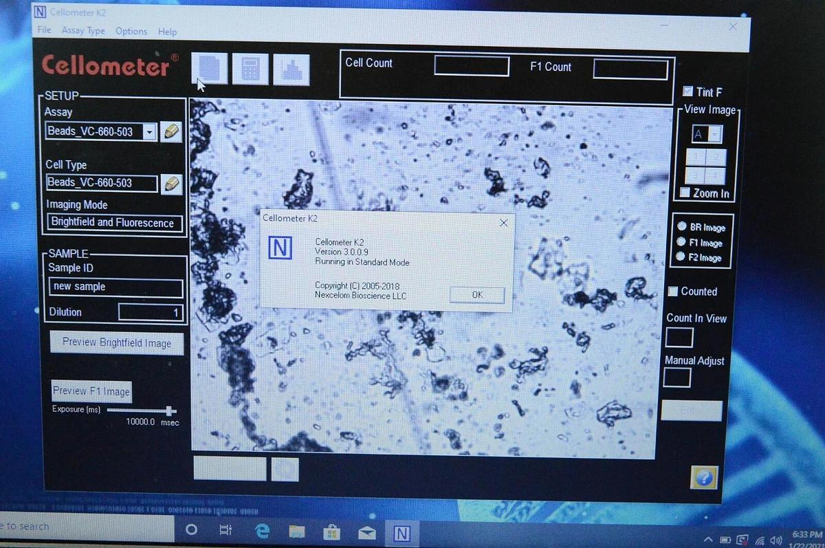
Task: Open the Assay Type menu
Action: click(83, 31)
